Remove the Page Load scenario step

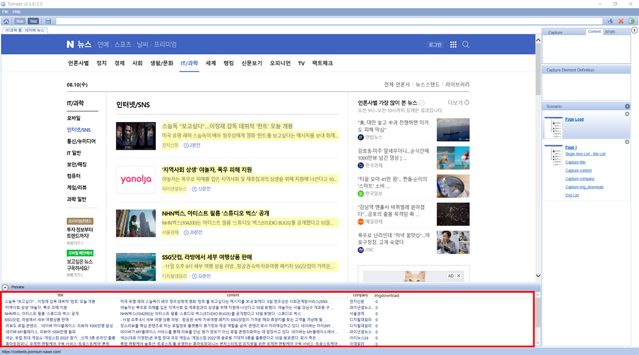coord(628,114)
